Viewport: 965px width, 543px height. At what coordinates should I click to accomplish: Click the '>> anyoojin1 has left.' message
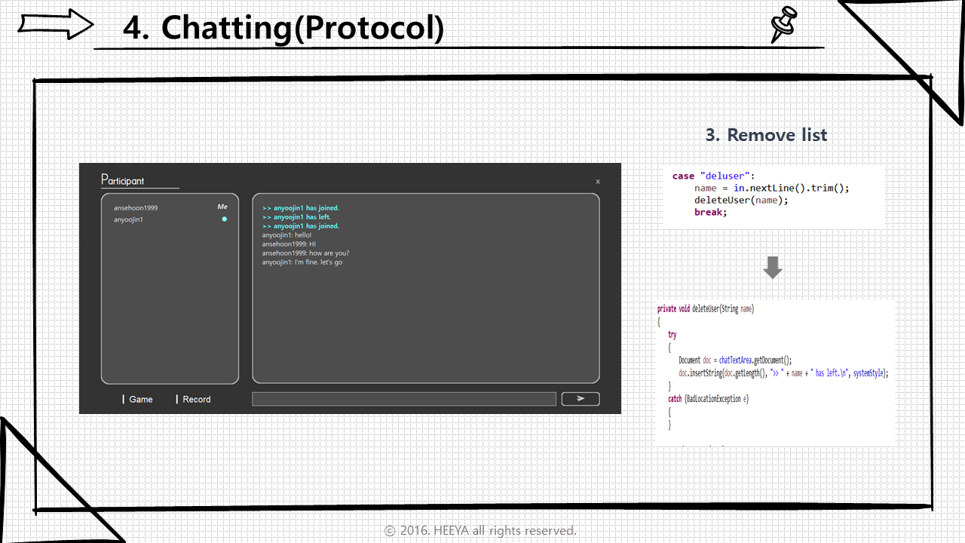[296, 217]
